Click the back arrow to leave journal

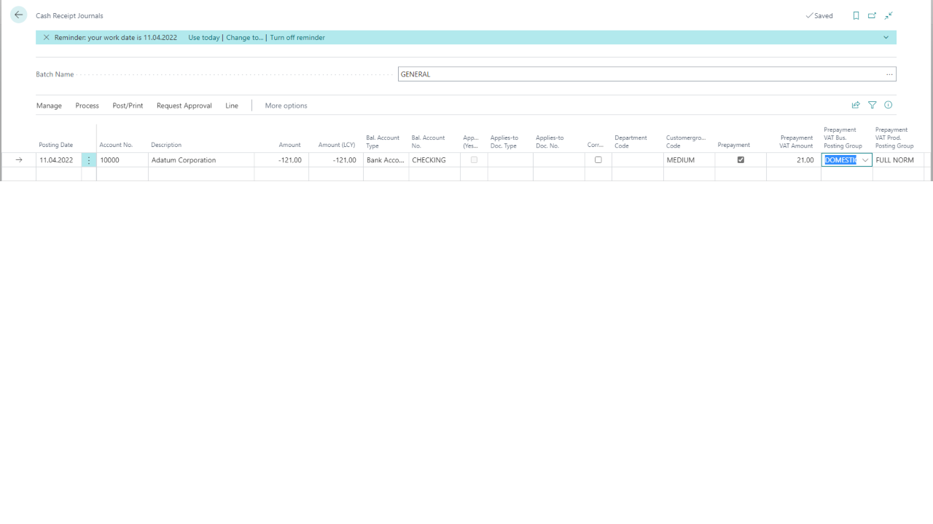coord(18,14)
